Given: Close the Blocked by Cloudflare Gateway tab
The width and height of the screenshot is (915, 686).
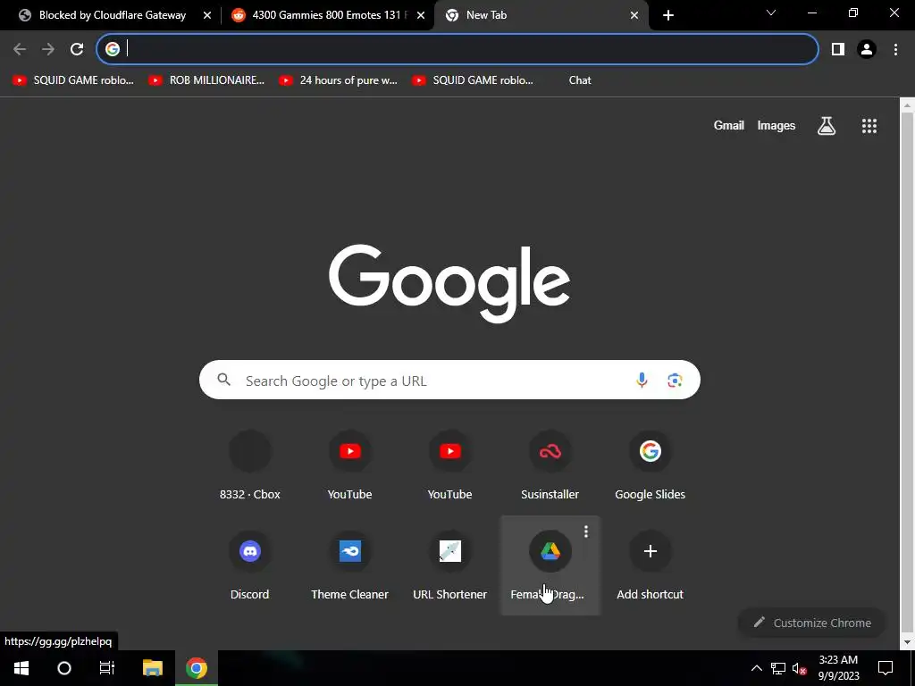Looking at the screenshot, I should (x=207, y=16).
